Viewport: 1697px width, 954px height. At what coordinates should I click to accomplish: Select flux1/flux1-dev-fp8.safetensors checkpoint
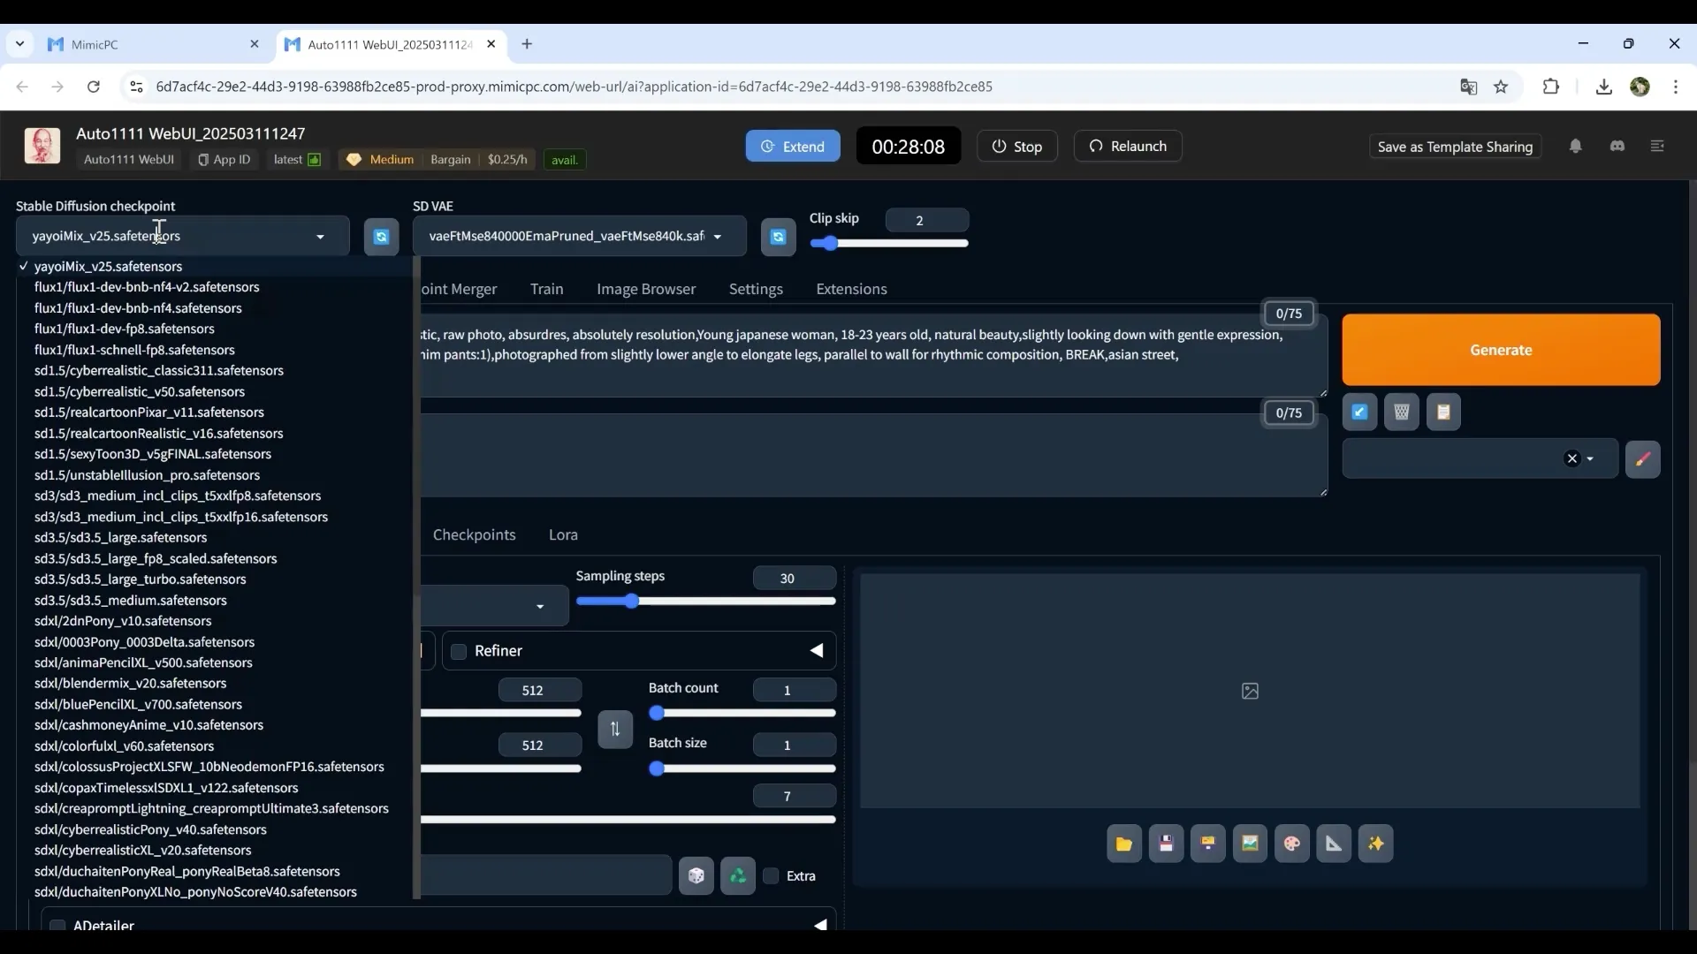tap(125, 329)
